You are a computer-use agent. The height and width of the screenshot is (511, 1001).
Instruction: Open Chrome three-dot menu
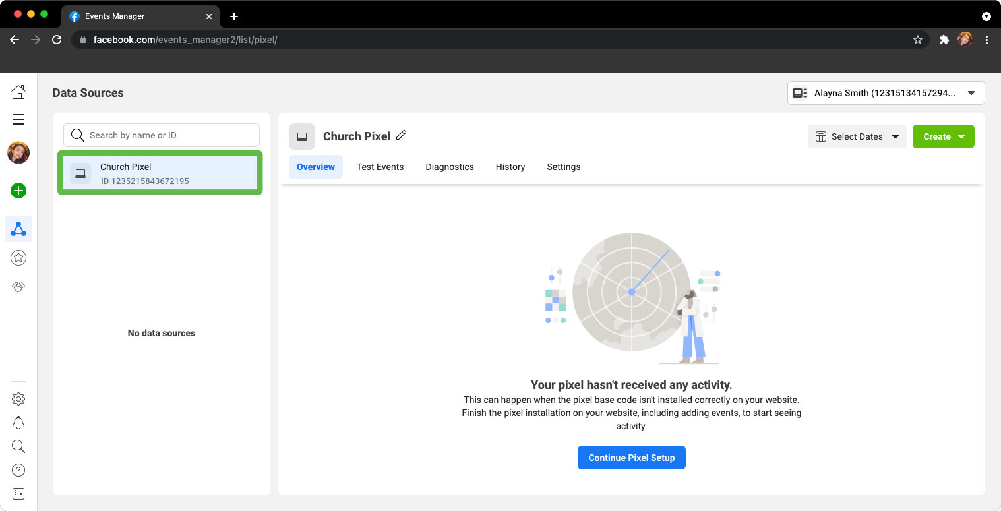click(x=986, y=40)
